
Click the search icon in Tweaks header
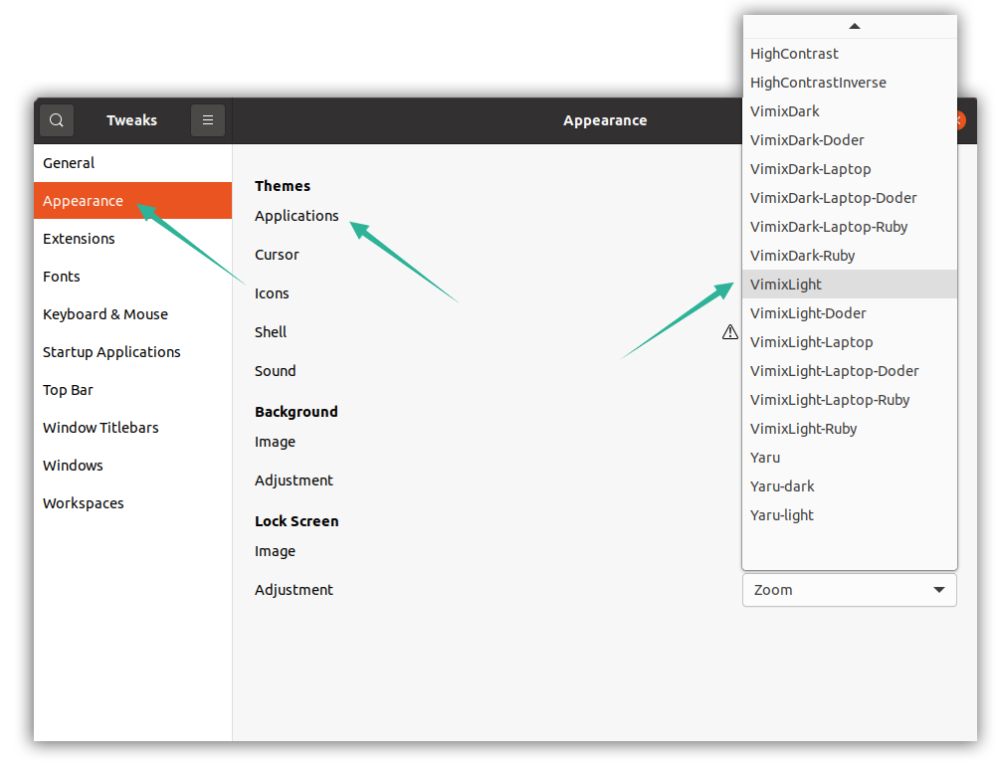[x=57, y=120]
